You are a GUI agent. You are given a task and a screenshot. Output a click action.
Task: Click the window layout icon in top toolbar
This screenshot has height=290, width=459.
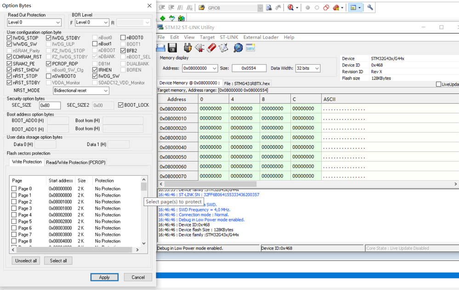pyautogui.click(x=353, y=8)
